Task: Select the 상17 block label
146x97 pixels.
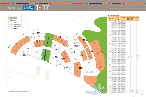Action: (101, 52)
